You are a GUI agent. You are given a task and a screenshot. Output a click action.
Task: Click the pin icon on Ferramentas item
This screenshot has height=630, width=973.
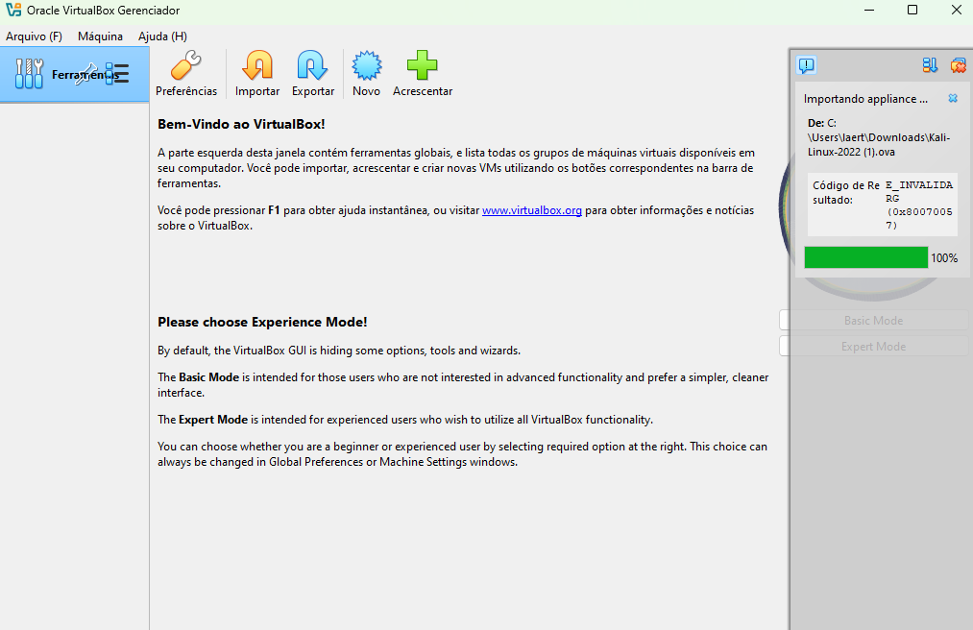tap(86, 75)
